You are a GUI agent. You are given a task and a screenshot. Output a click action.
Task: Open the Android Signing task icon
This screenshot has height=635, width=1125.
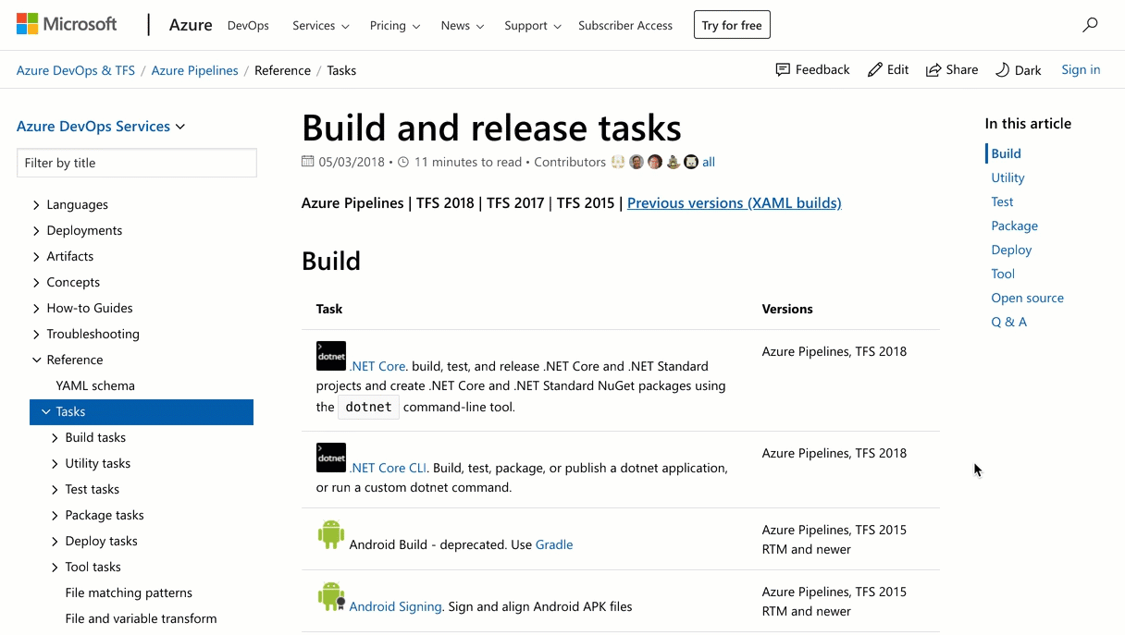330,595
